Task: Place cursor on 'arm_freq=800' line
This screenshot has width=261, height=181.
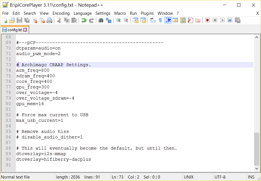Action: (33, 70)
